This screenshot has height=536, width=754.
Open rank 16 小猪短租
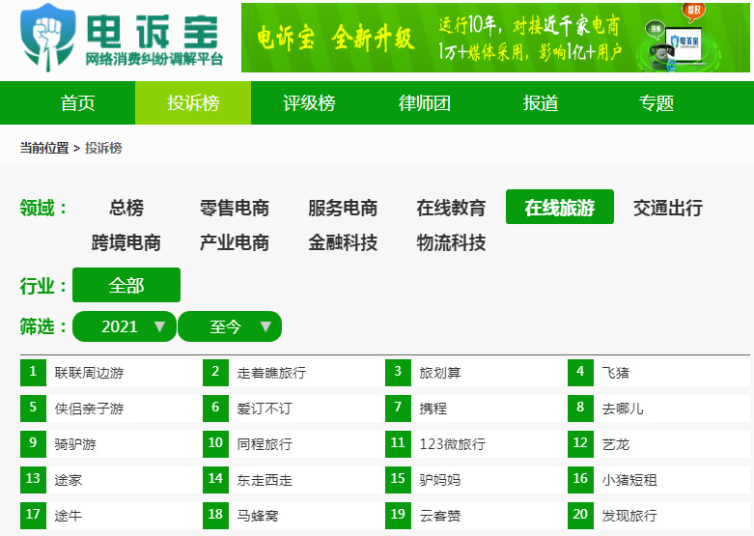(x=629, y=480)
